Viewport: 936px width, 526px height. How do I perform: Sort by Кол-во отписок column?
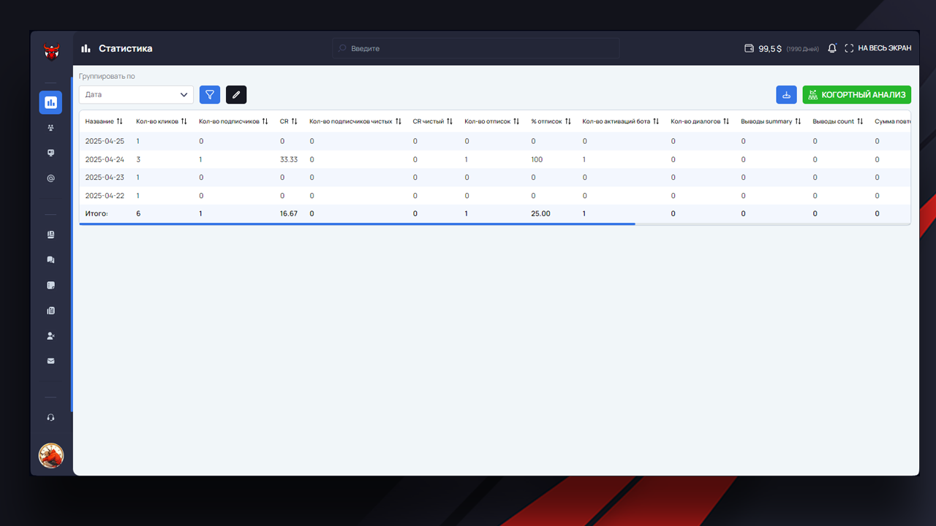click(x=492, y=121)
